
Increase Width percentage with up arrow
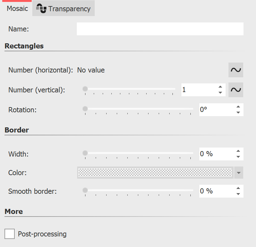click(238, 151)
